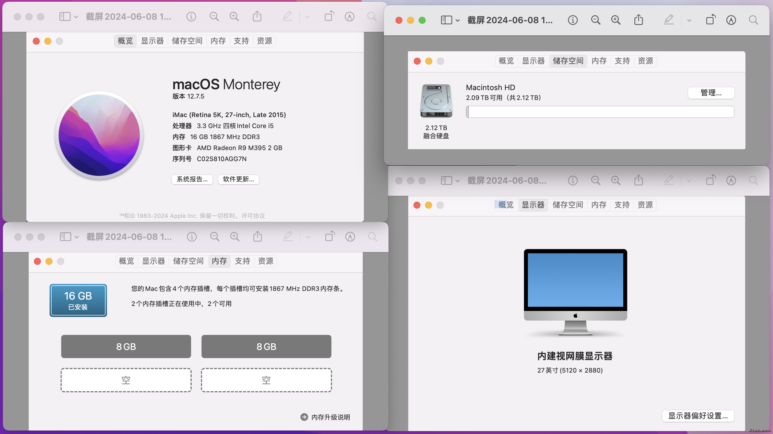Show the Markup toolbar in the active Preview window
This screenshot has width=773, height=434.
731,20
